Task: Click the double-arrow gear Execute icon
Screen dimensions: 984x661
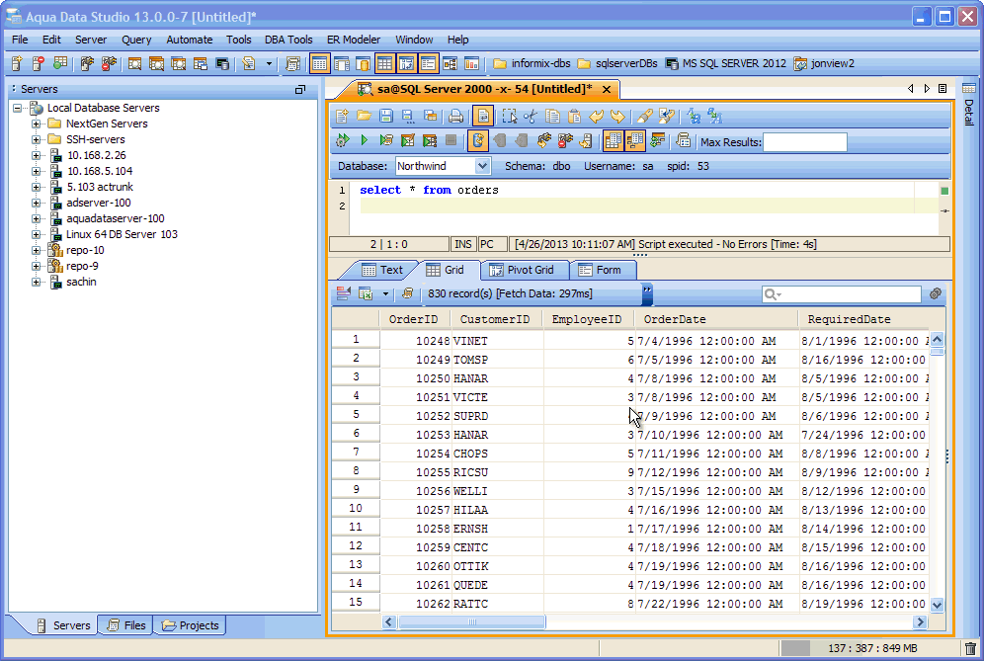Action: coord(342,140)
